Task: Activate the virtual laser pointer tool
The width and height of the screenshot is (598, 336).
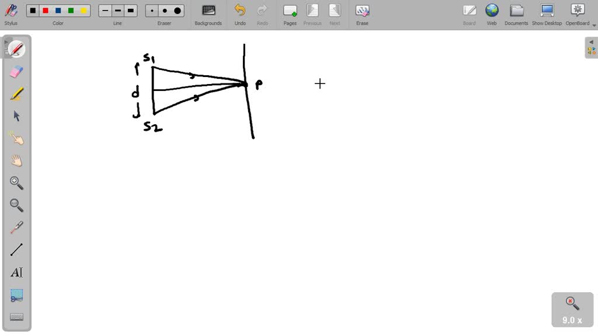Action: pos(16,227)
